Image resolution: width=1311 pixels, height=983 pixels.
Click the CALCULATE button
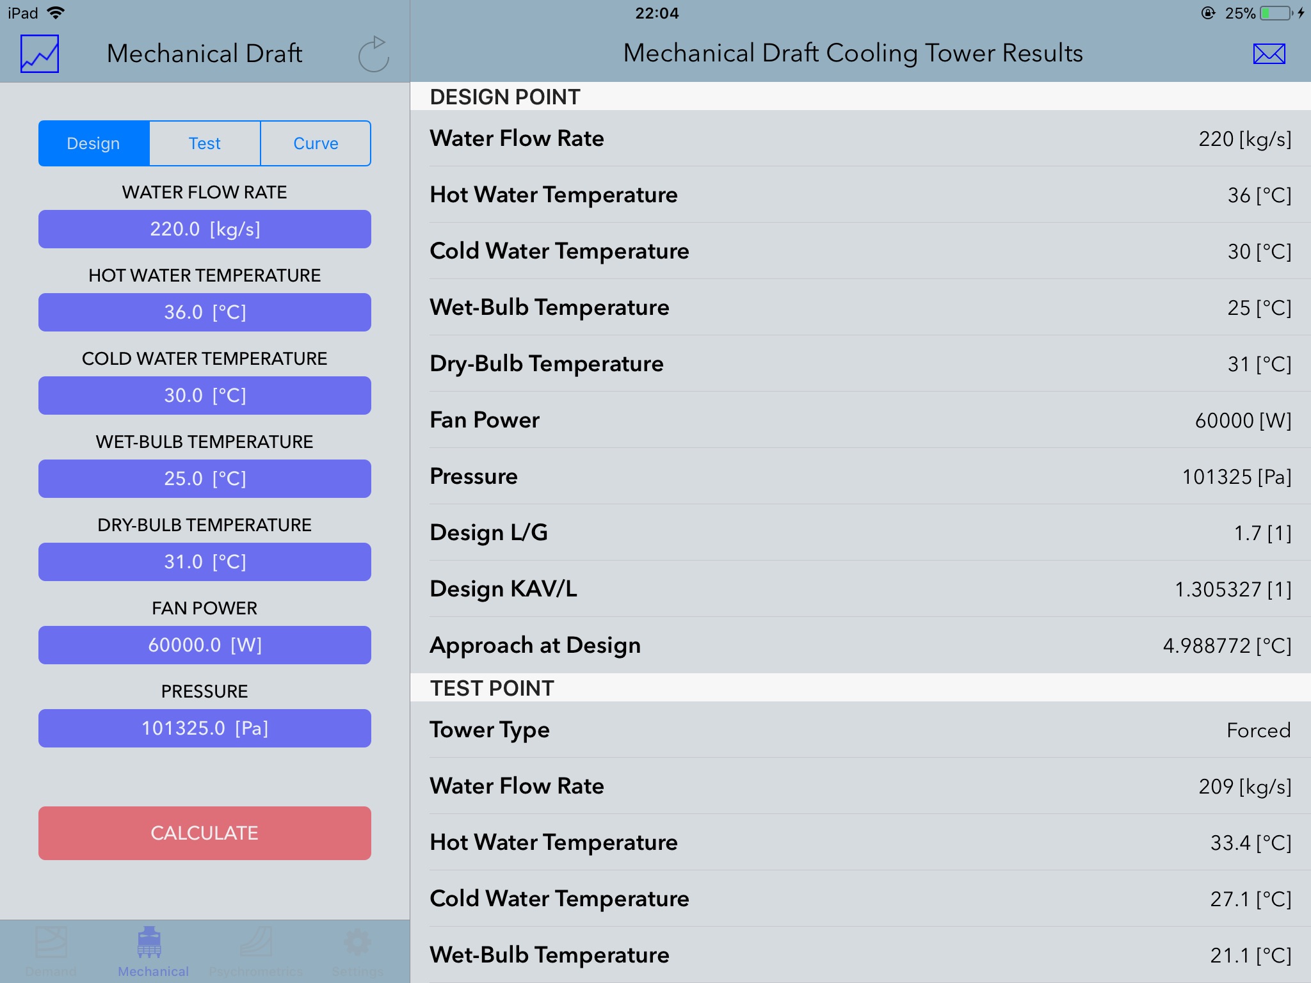click(x=204, y=832)
